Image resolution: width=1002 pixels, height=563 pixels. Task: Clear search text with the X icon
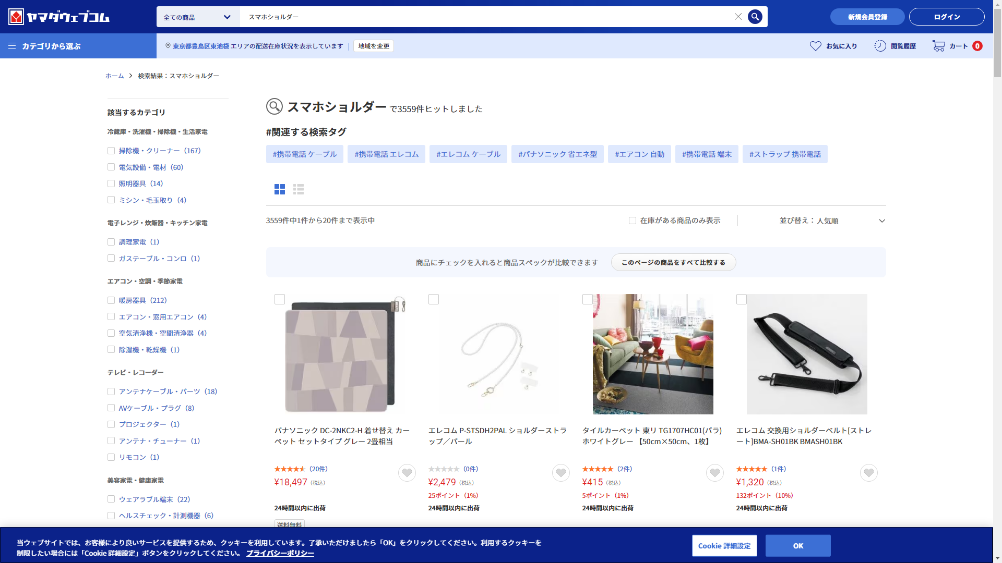point(738,17)
